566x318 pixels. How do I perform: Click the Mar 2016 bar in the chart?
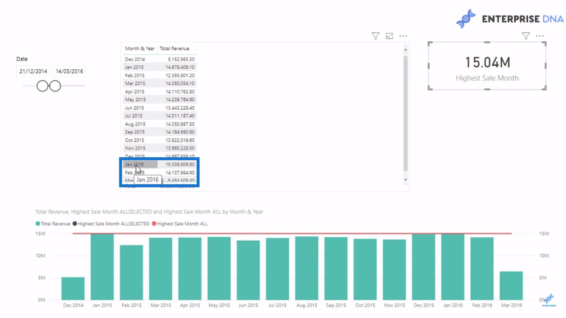point(511,285)
